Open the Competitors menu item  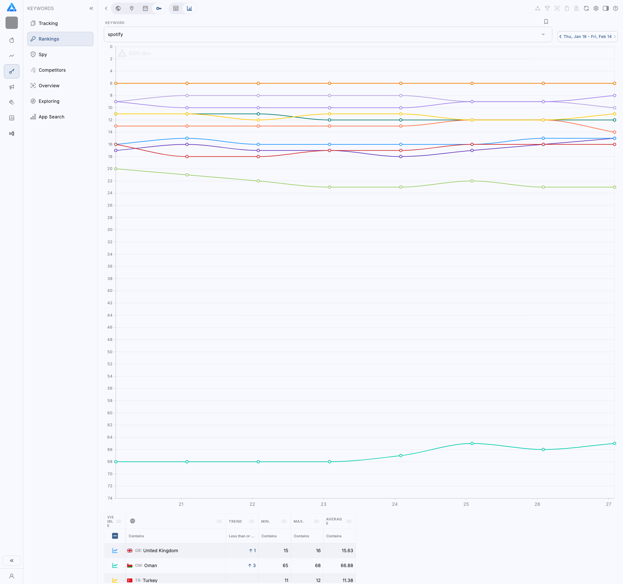click(52, 70)
